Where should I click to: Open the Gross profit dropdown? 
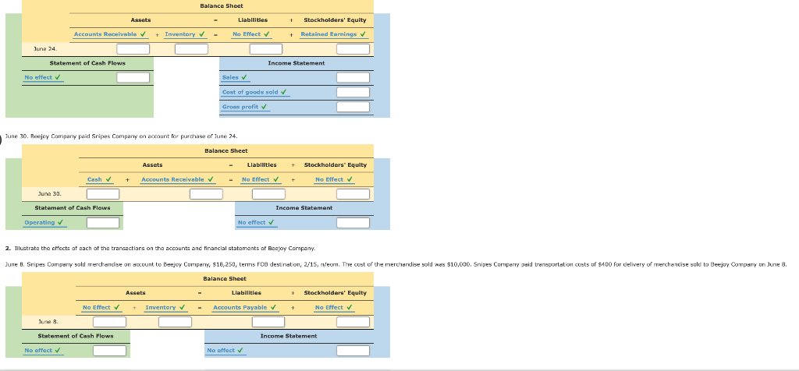[x=245, y=108]
